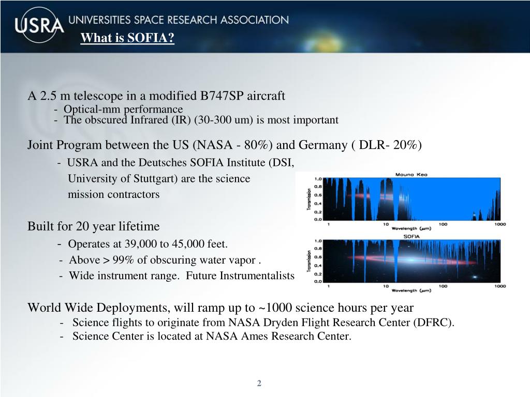Click the 'World Wide Deployments' line

220,308
